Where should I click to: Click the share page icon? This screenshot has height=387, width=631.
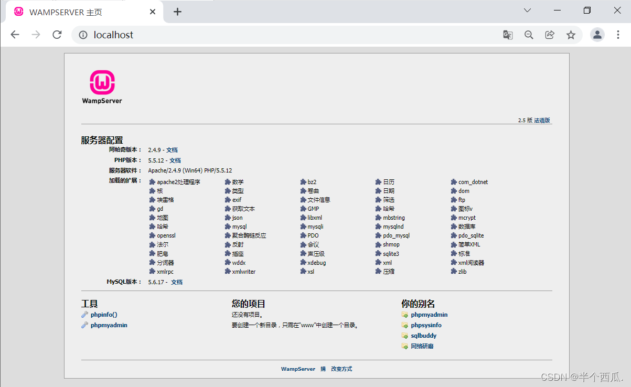click(550, 35)
